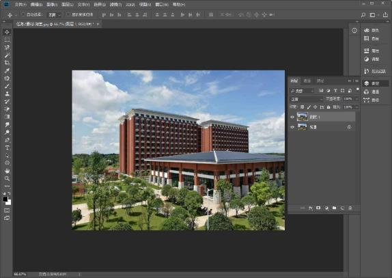The width and height of the screenshot is (392, 278).
Task: Click the foreground color swatch
Action: click(x=5, y=199)
